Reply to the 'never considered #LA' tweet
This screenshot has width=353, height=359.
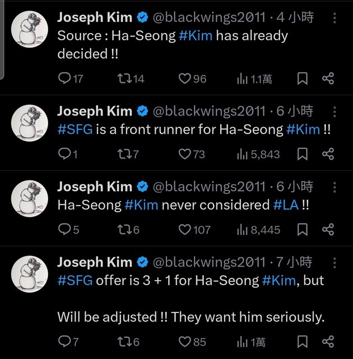[65, 229]
